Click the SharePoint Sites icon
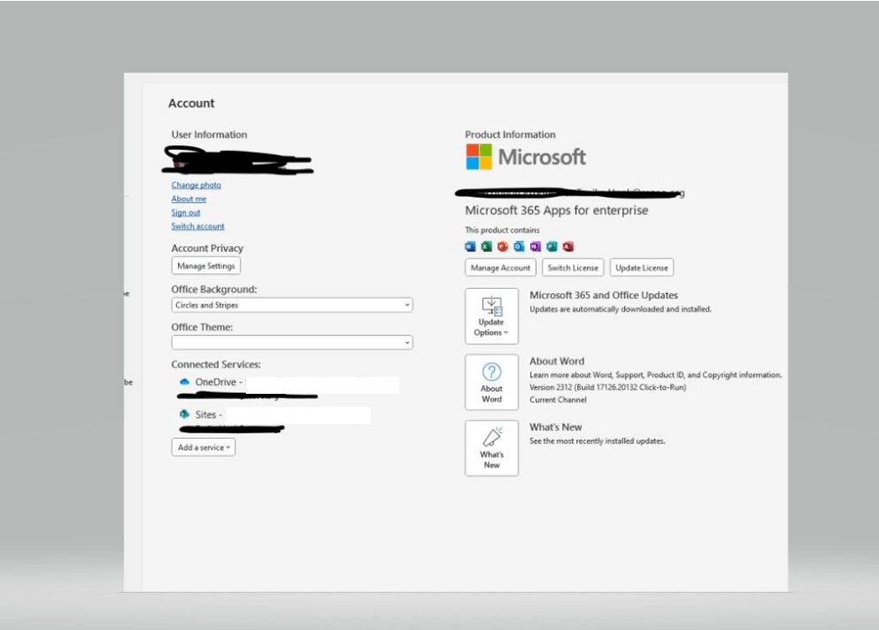The width and height of the screenshot is (879, 630). [184, 415]
